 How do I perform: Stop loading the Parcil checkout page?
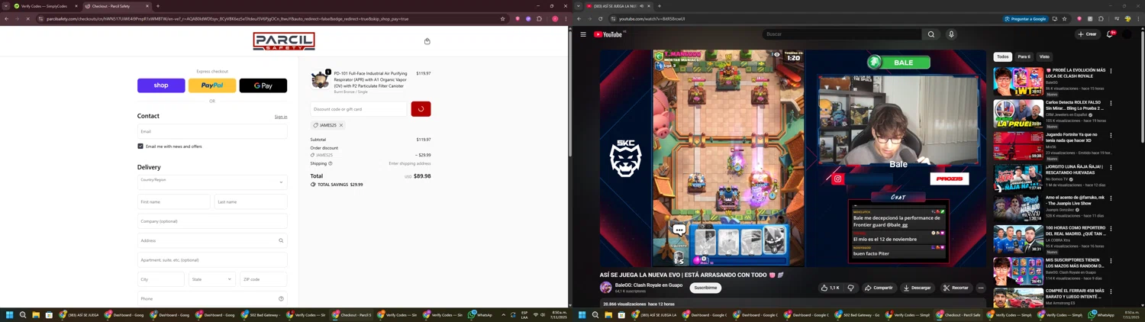coord(28,18)
